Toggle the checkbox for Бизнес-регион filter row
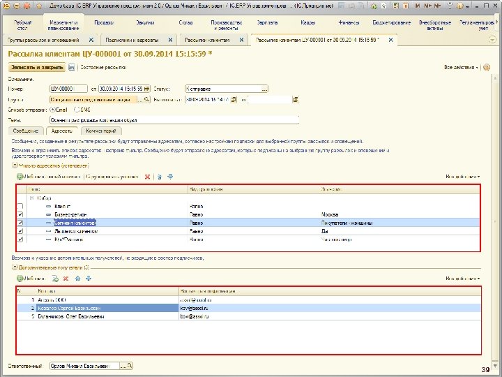Screen dimensions: 502x377 click(x=20, y=215)
